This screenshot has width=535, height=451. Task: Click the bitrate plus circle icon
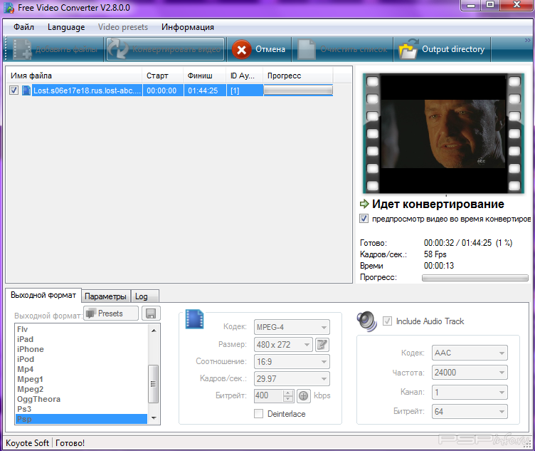[x=303, y=395]
